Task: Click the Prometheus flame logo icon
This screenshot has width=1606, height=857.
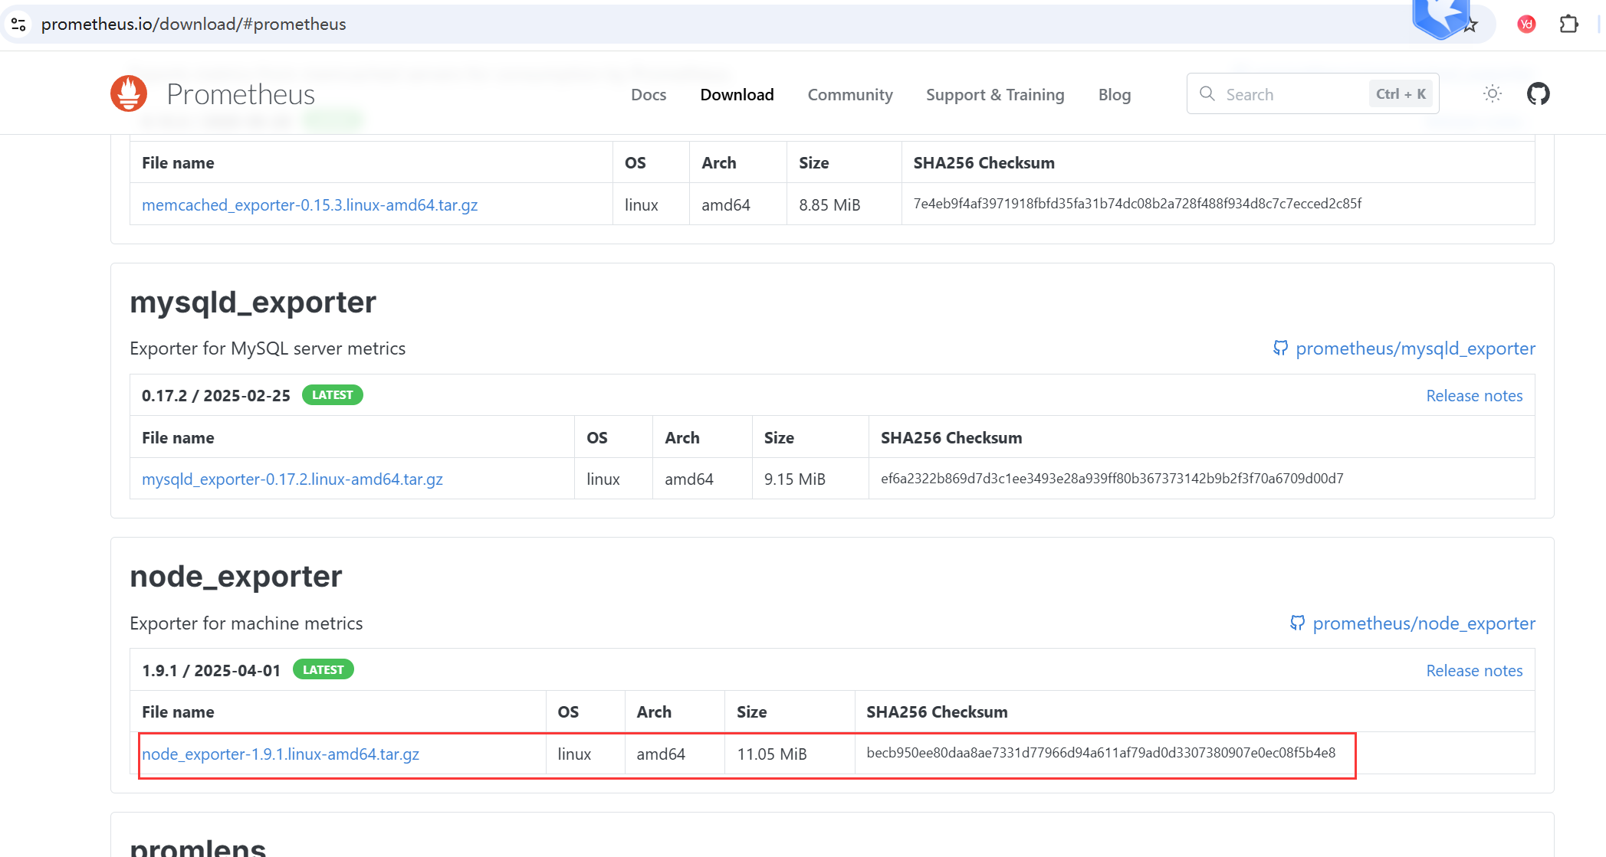Action: (x=129, y=93)
